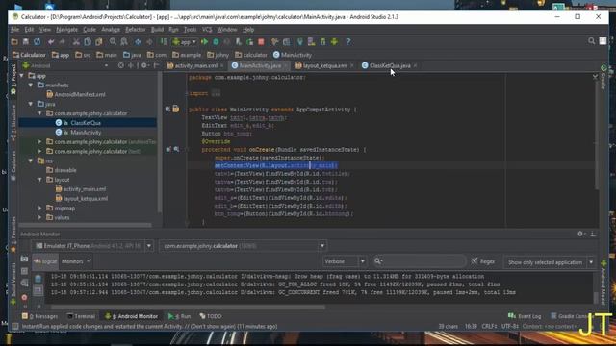Click the red Stop icon
This screenshot has width=616, height=346.
pyautogui.click(x=261, y=41)
